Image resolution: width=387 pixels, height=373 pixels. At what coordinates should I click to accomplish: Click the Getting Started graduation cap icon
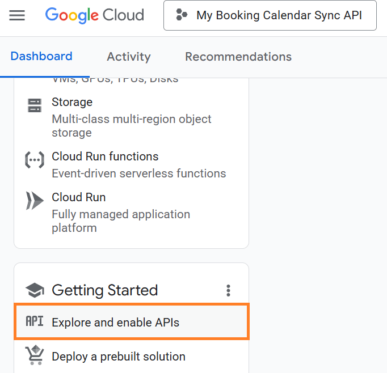point(35,291)
